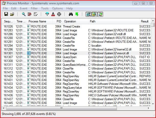
Task: Select the REPARSE result RegOpenKey row
Action: point(76,76)
